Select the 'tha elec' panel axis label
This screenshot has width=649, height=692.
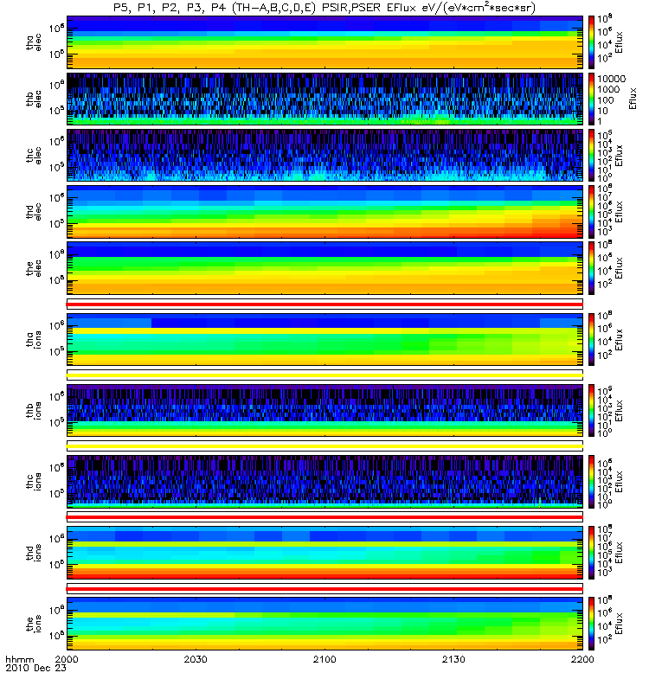[x=34, y=42]
